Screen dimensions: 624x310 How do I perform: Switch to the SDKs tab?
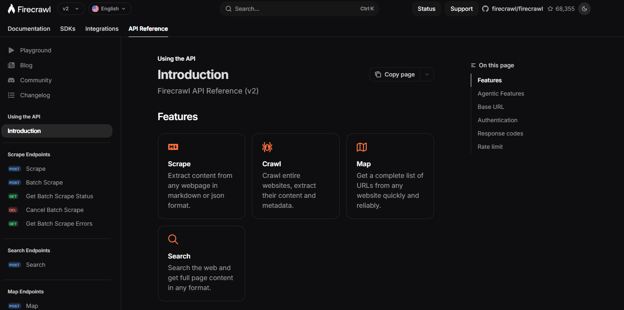click(67, 29)
